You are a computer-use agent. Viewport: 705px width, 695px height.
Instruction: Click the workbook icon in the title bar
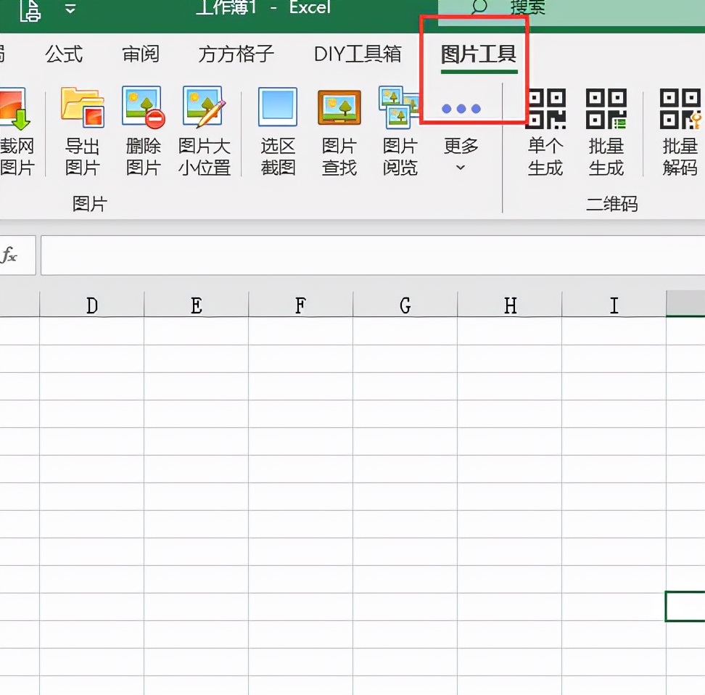tap(30, 10)
